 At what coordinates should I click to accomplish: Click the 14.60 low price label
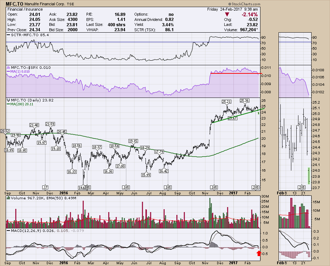(x=82, y=188)
